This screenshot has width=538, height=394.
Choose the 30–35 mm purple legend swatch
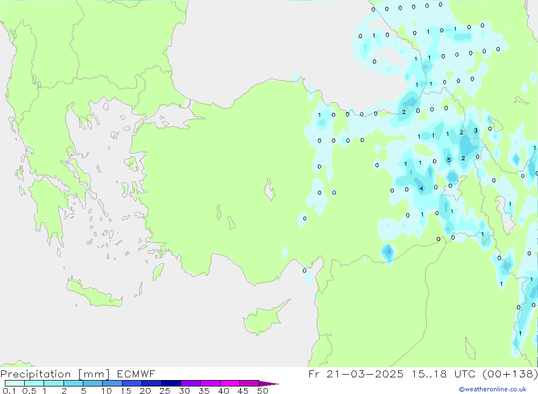tap(190, 383)
